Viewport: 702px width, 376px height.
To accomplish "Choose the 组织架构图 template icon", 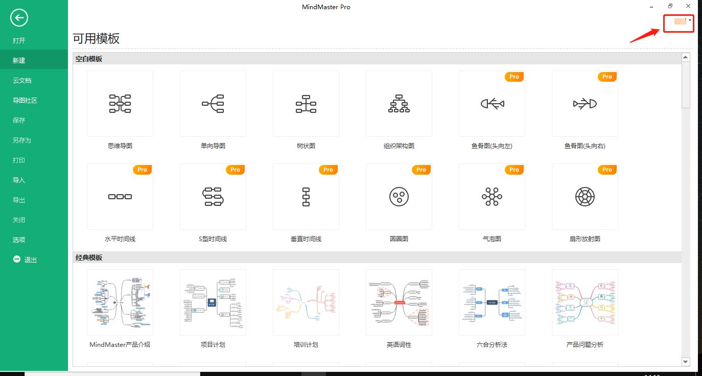I will coord(399,104).
